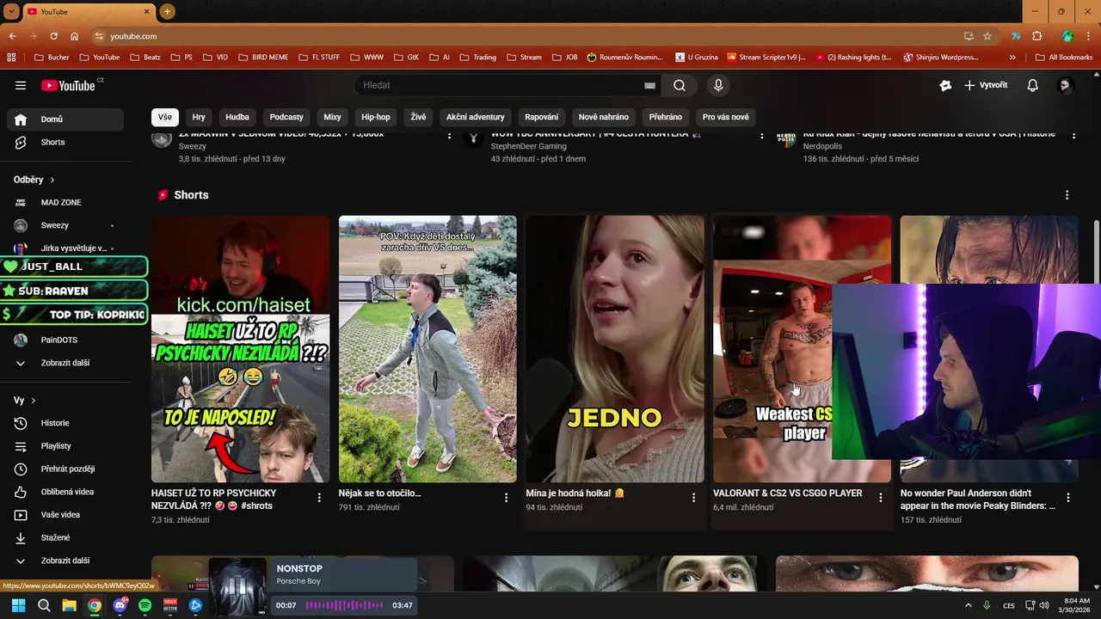Go to Domů in the sidebar

tap(65, 120)
